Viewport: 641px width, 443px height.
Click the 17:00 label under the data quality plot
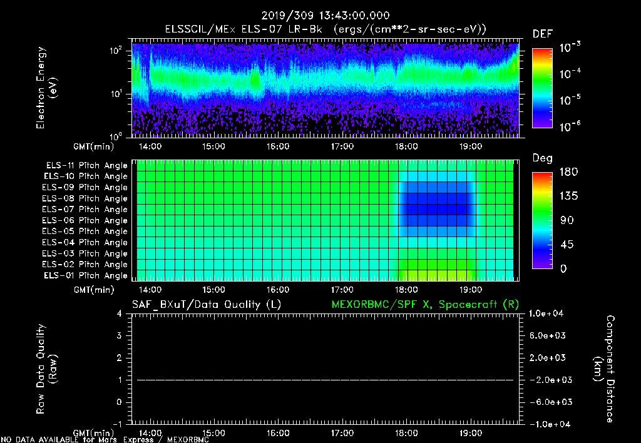(342, 433)
